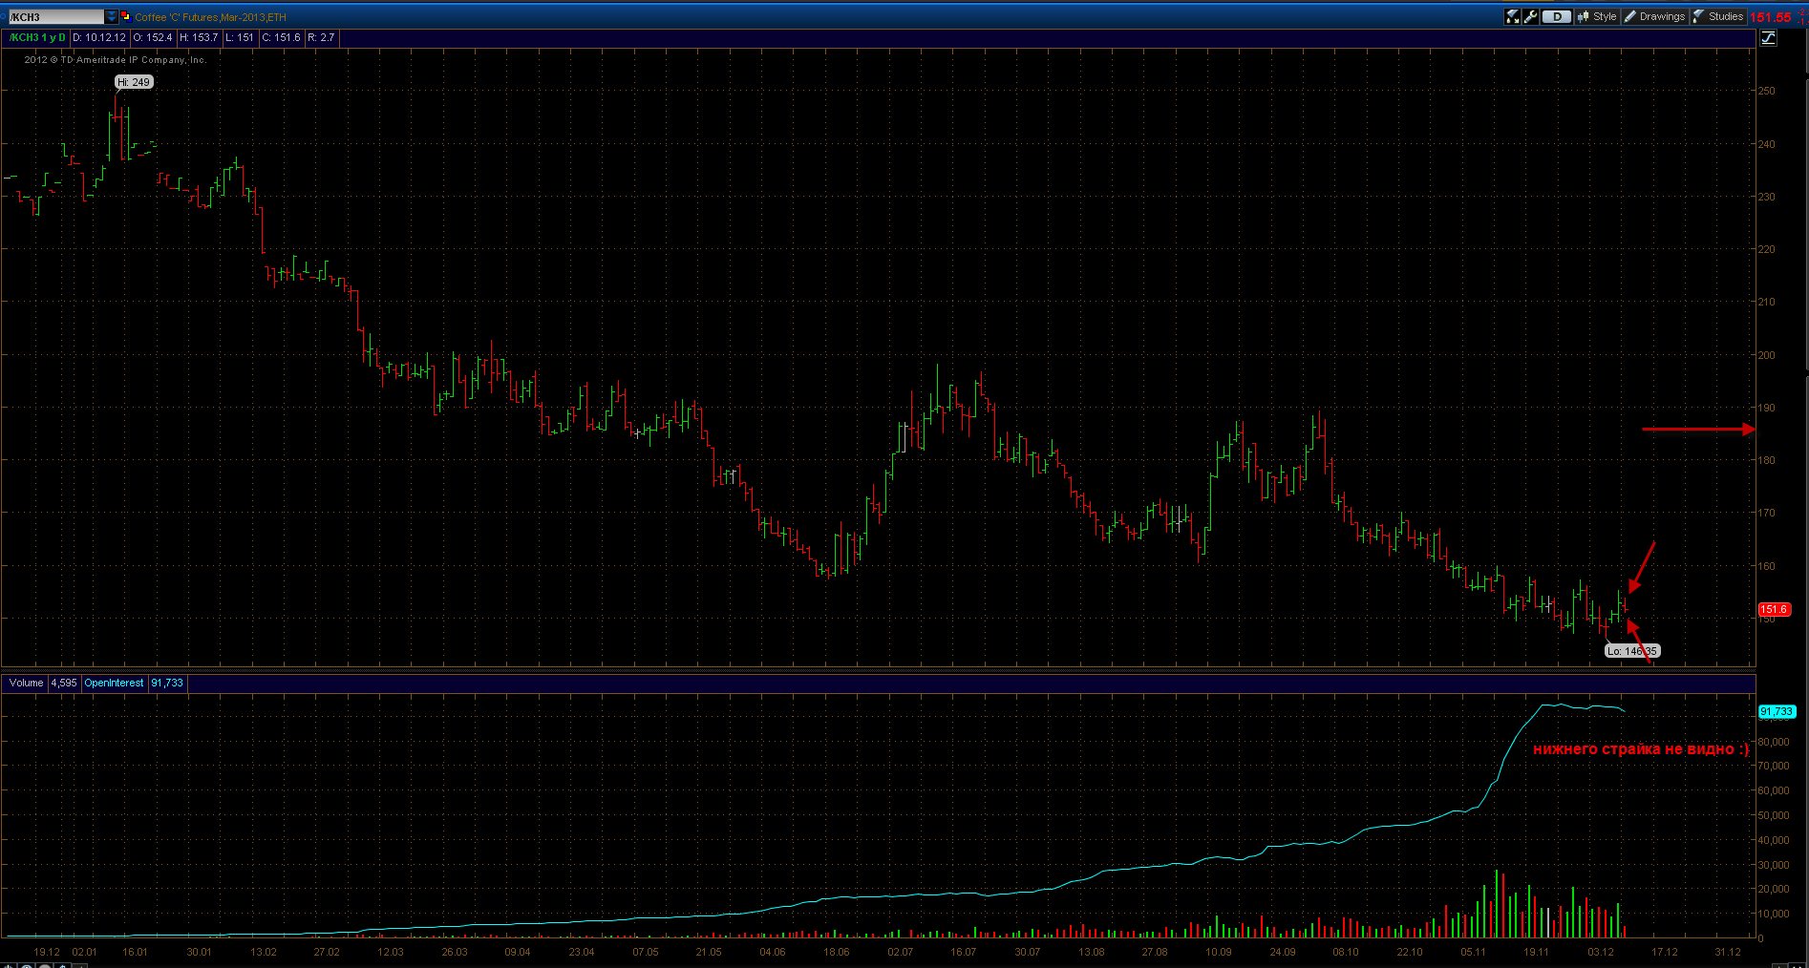This screenshot has width=1809, height=968.
Task: Click the C: 151.6 close value
Action: pyautogui.click(x=281, y=37)
